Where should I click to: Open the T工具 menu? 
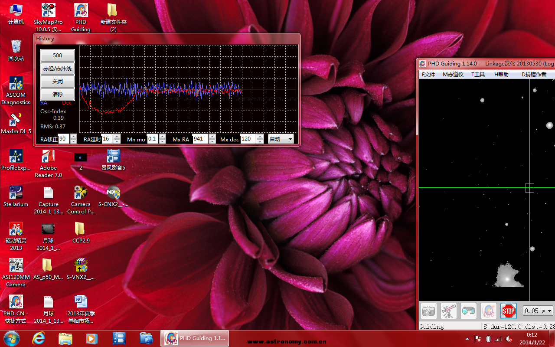[x=478, y=75]
